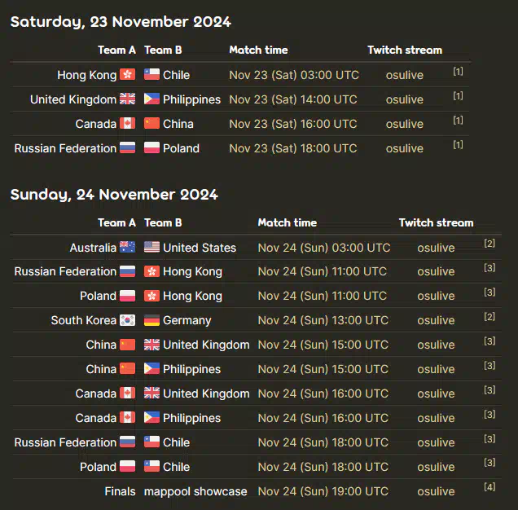The image size is (518, 510).
Task: Click the Sunday, 24 November 2024 heading
Action: [x=114, y=195]
